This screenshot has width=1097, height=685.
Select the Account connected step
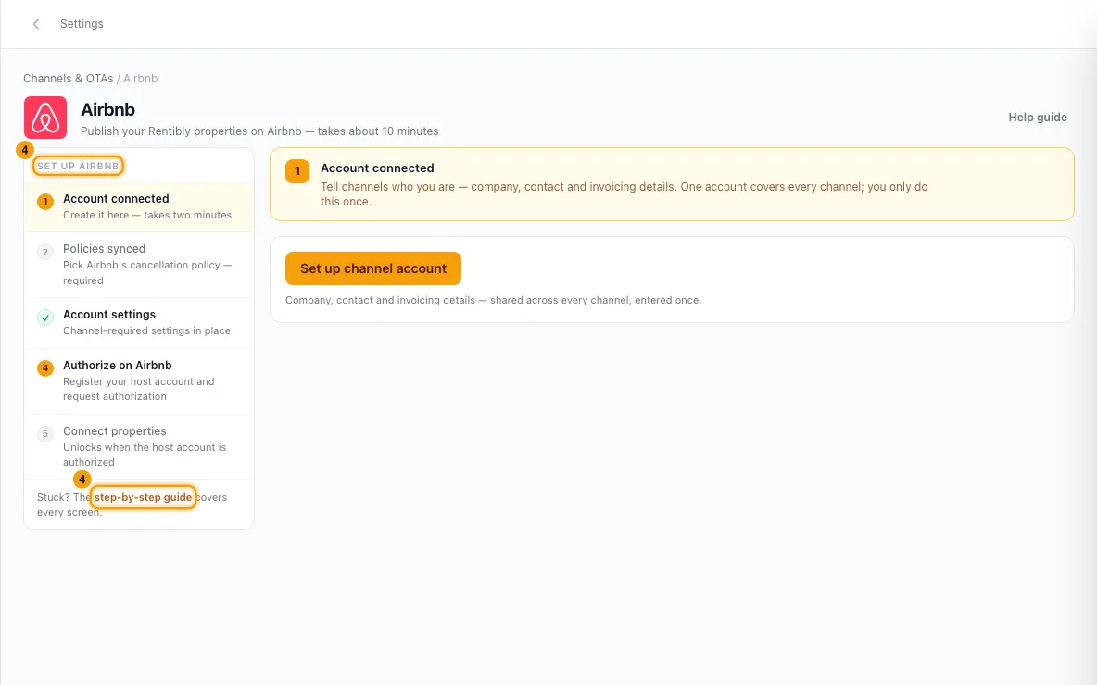click(139, 207)
